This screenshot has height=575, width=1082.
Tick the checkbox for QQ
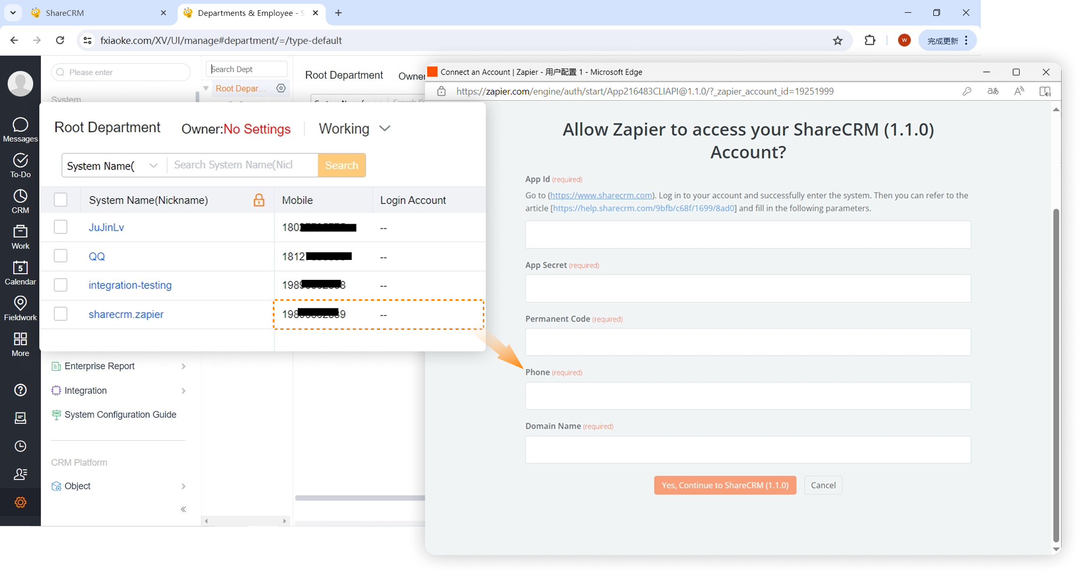61,256
